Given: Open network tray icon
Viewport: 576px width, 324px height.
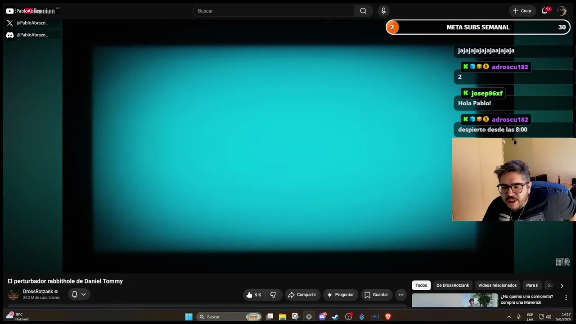Looking at the screenshot, I should coord(541,317).
